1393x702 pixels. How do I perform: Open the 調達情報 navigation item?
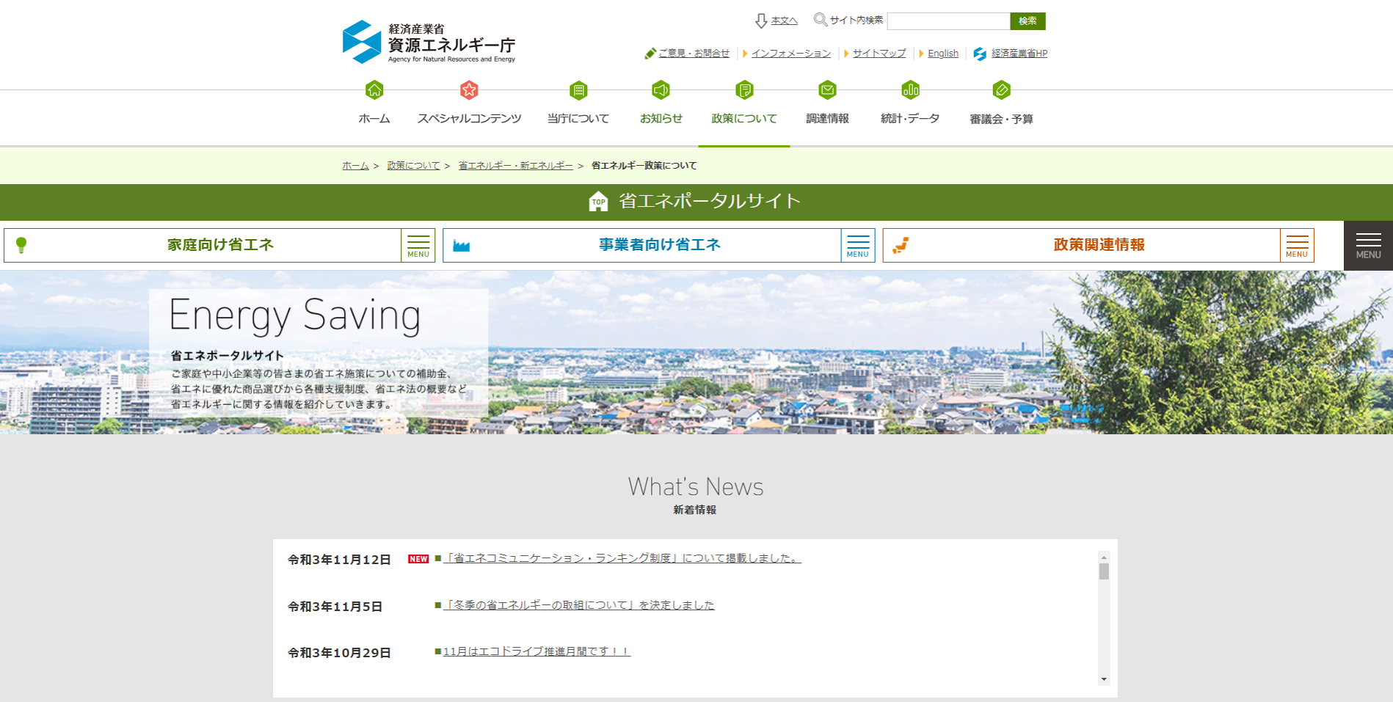(827, 119)
